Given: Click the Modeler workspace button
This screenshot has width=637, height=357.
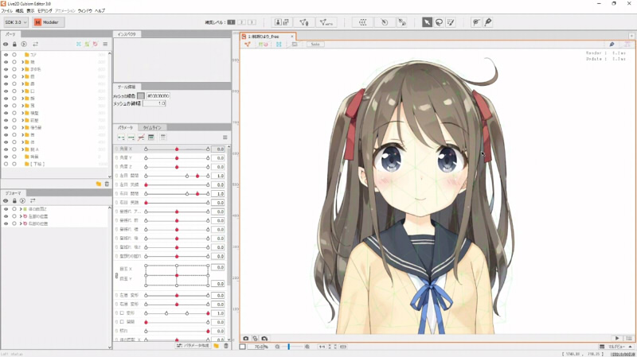Looking at the screenshot, I should tap(48, 22).
